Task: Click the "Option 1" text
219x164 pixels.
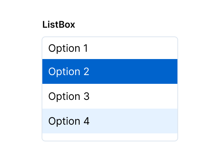Action: coord(68,48)
